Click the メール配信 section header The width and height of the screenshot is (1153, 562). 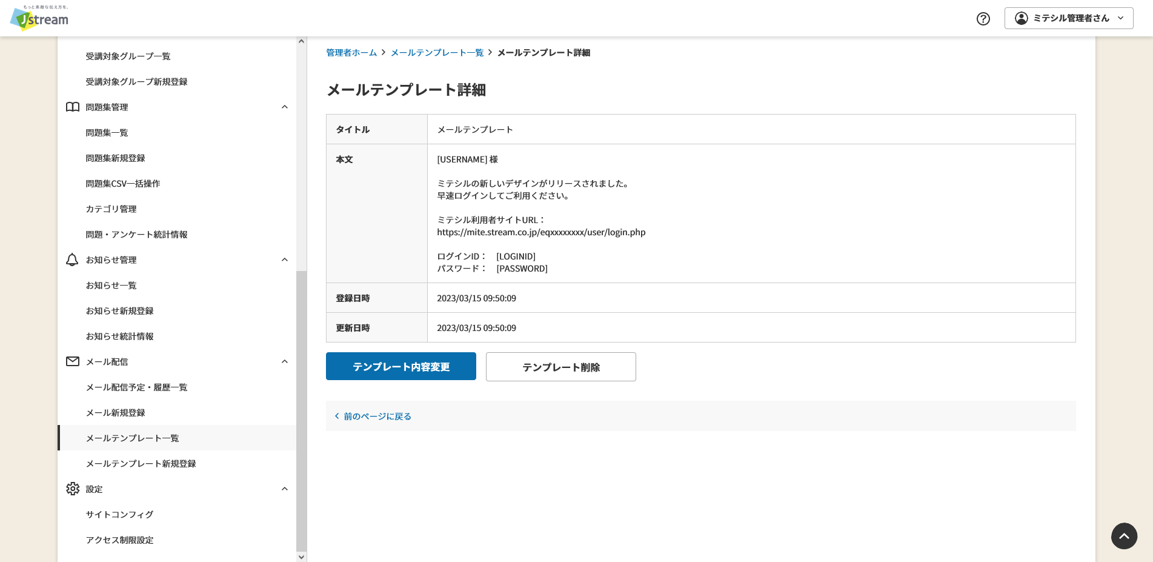click(x=177, y=362)
